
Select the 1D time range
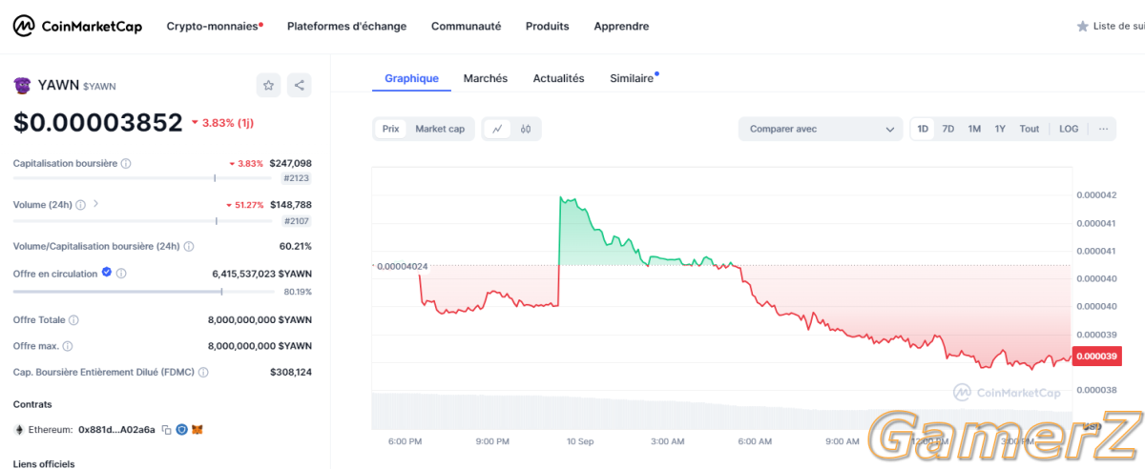click(923, 129)
